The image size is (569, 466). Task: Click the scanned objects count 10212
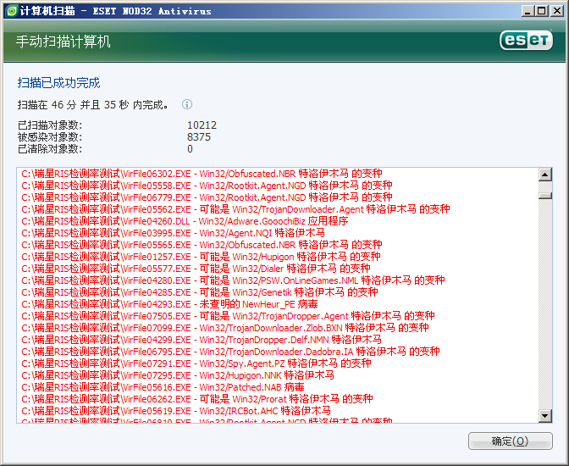[x=202, y=125]
